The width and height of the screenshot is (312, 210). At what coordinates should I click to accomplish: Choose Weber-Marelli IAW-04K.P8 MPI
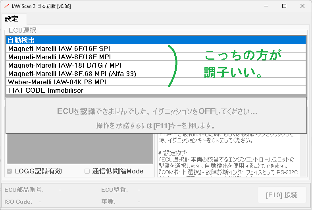(x=156, y=82)
